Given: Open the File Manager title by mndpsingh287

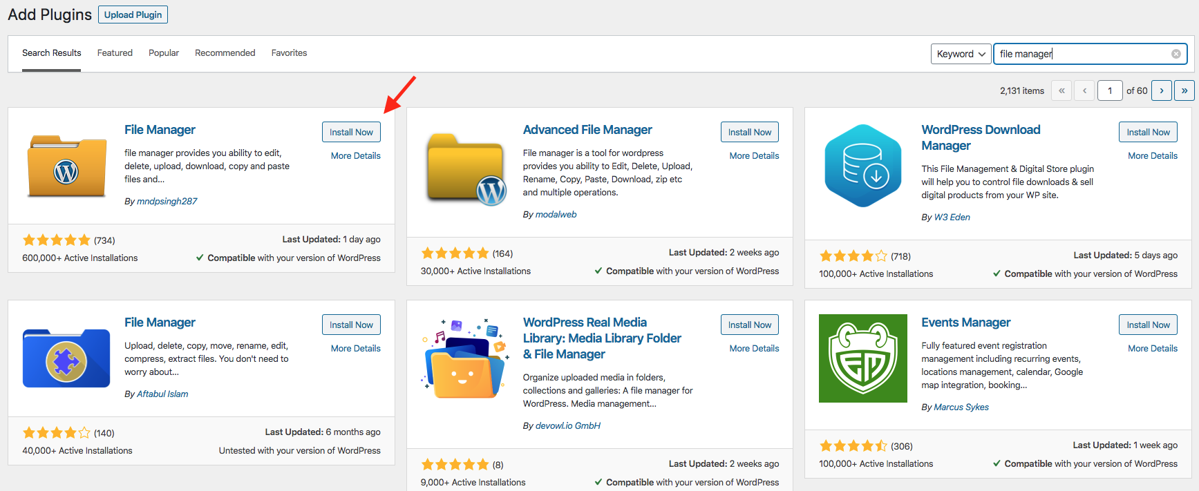Looking at the screenshot, I should pyautogui.click(x=160, y=130).
